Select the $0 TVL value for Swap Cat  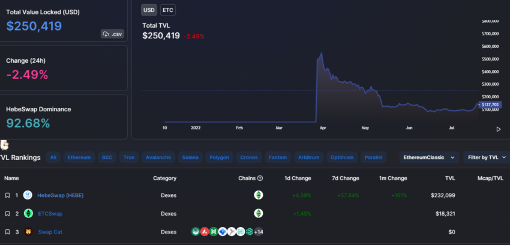452,232
